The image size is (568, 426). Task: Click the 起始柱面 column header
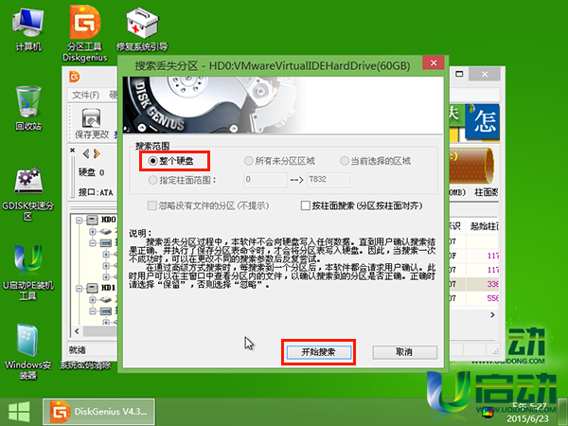pyautogui.click(x=484, y=226)
